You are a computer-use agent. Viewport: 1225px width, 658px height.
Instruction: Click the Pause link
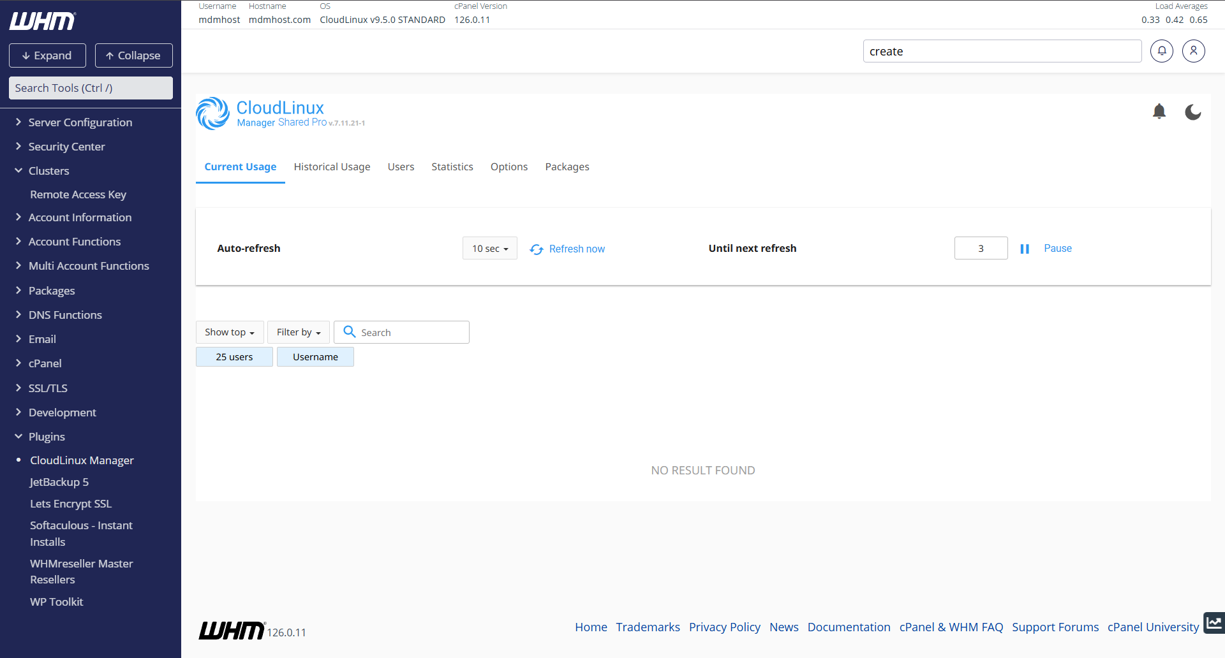pos(1058,248)
